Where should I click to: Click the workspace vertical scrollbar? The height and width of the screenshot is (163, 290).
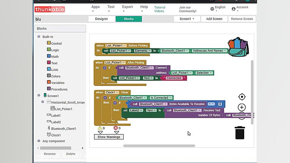coord(252,92)
